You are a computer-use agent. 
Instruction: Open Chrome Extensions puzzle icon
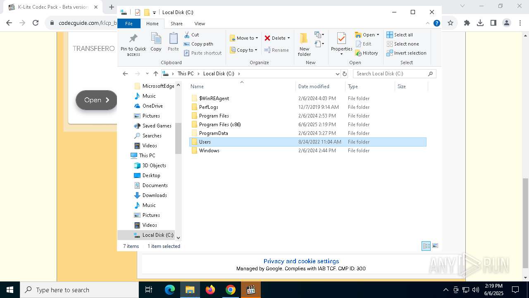(467, 23)
